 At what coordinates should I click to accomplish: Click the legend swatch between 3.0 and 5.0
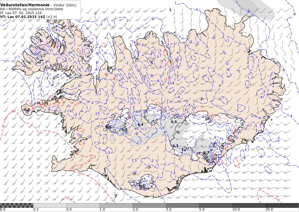click(x=182, y=205)
